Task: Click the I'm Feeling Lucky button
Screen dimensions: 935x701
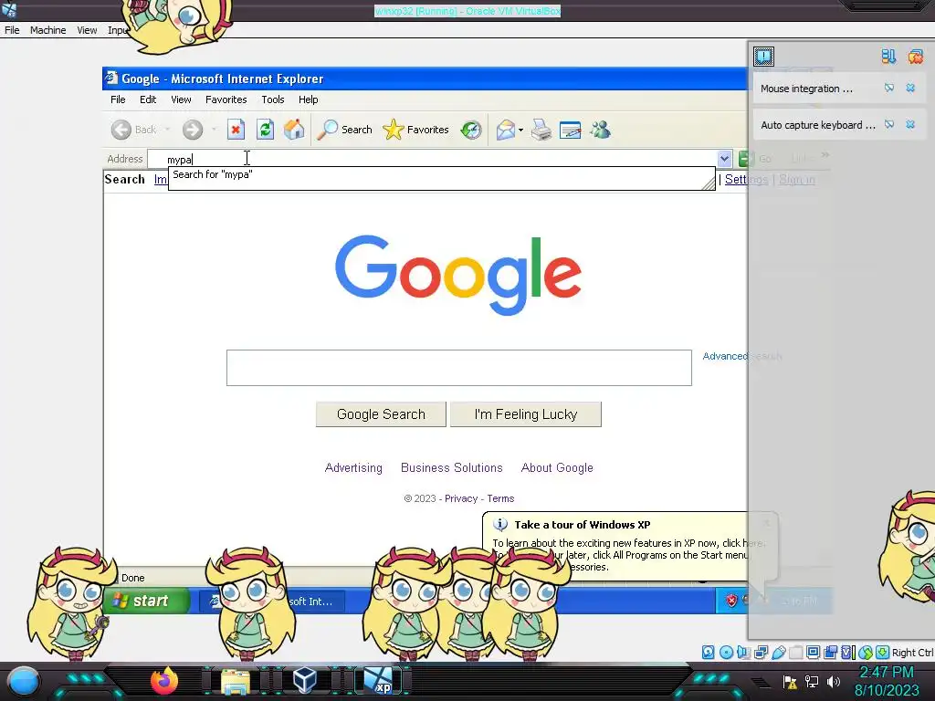Action: click(x=525, y=414)
